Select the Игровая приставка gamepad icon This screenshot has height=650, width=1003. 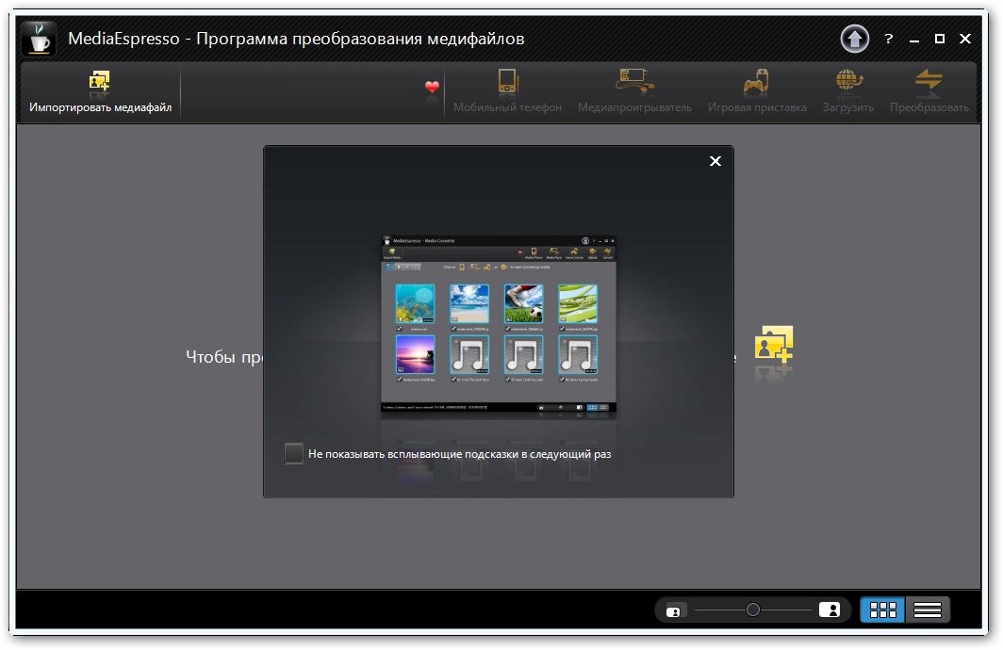[756, 81]
